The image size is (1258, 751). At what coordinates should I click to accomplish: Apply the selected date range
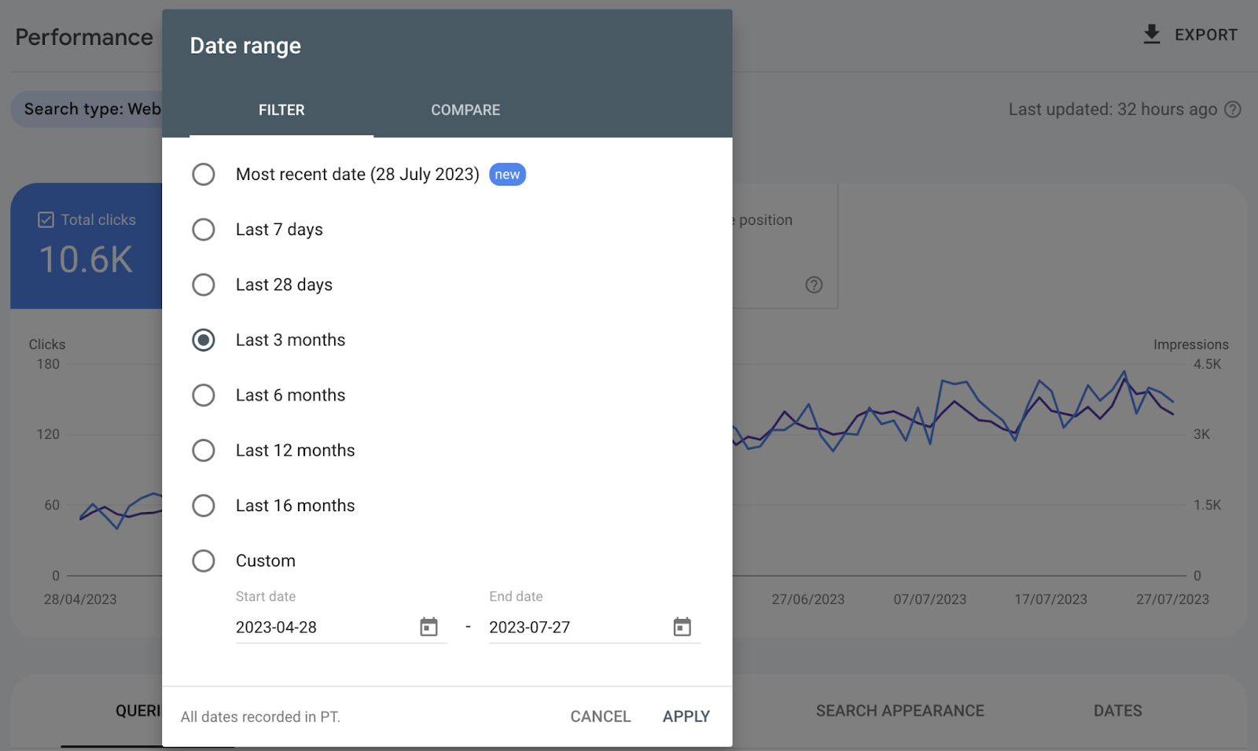point(685,716)
